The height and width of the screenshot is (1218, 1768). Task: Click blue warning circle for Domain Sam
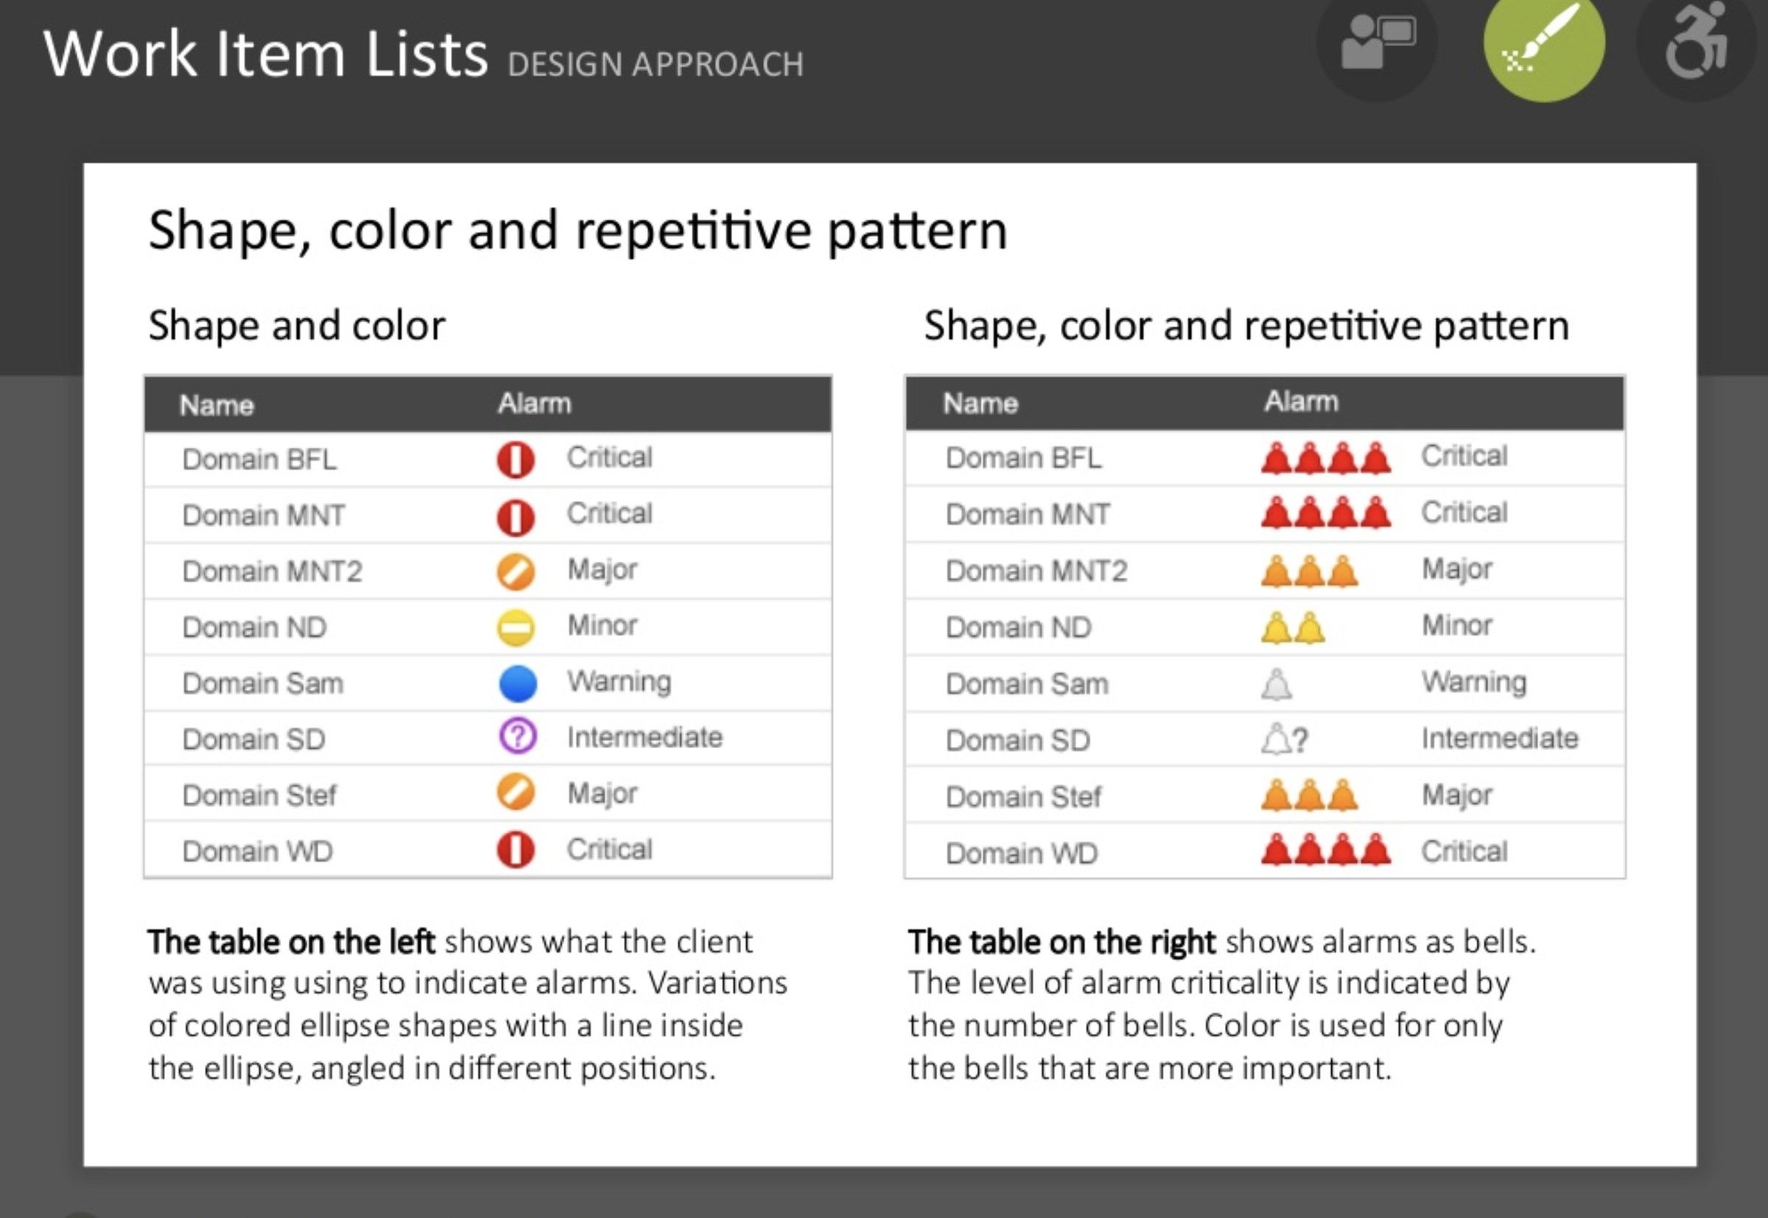[518, 684]
